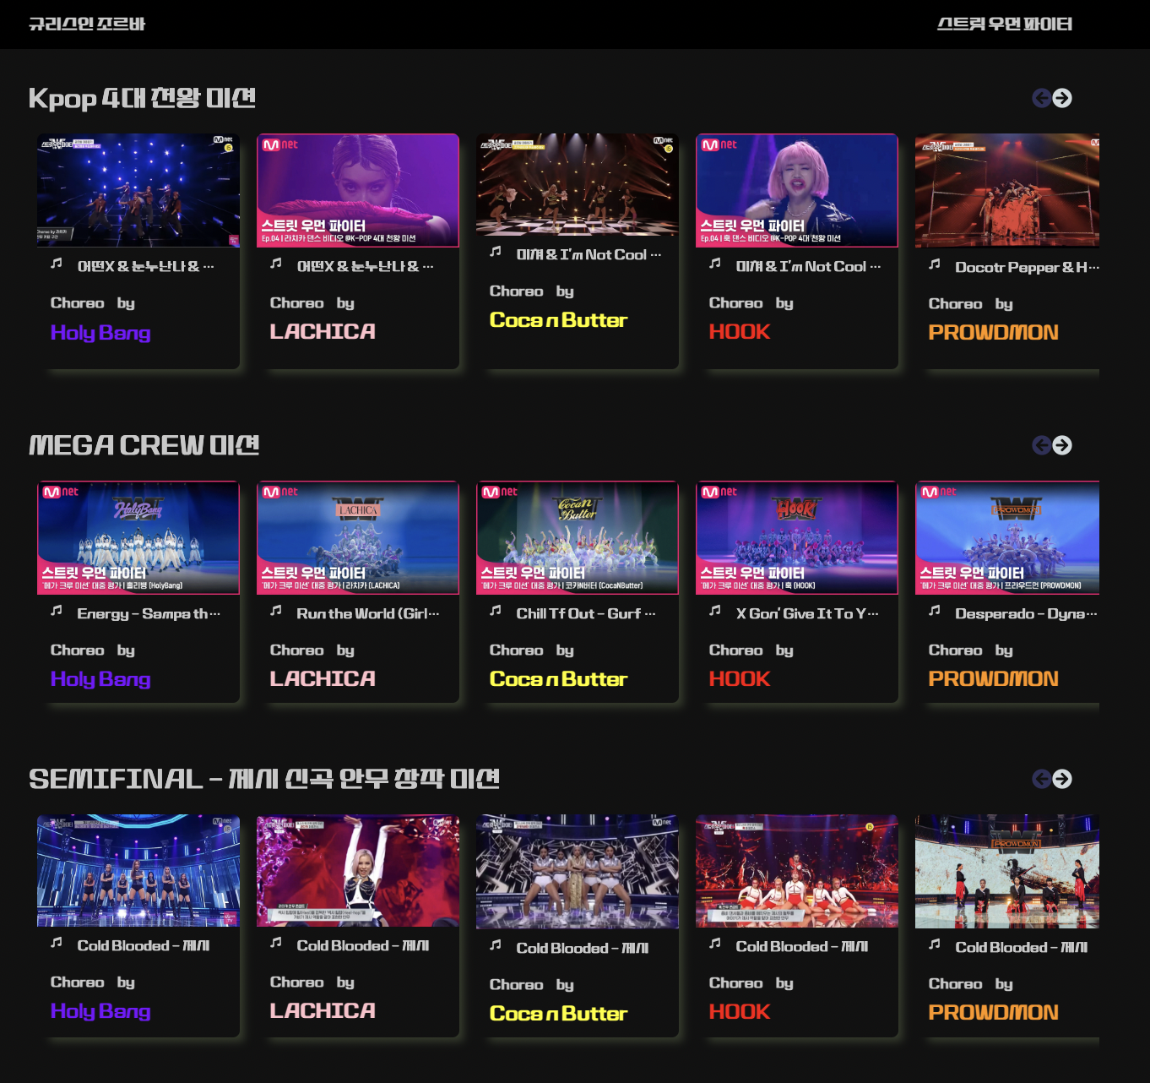1150x1083 pixels.
Task: Click previous arrow in SEMIFINAL section
Action: (x=1042, y=779)
